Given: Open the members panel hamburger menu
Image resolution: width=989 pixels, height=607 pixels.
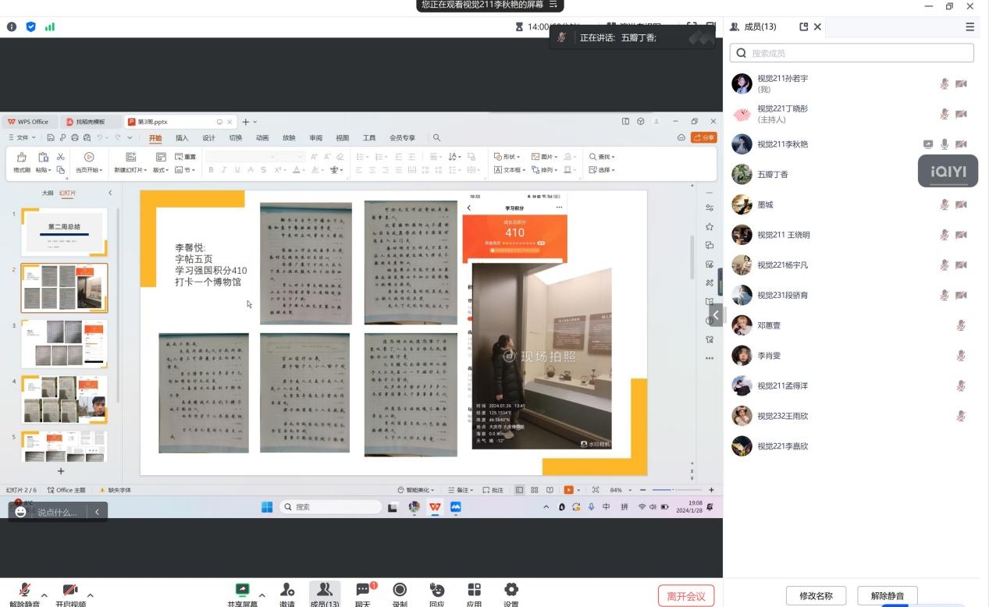Looking at the screenshot, I should point(969,27).
